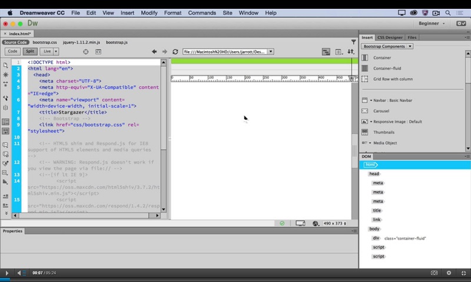
Task: Open the Beginner workspace dropdown
Action: (432, 23)
